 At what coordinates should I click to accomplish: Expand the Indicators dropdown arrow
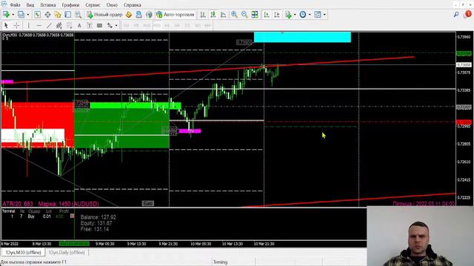(x=295, y=15)
